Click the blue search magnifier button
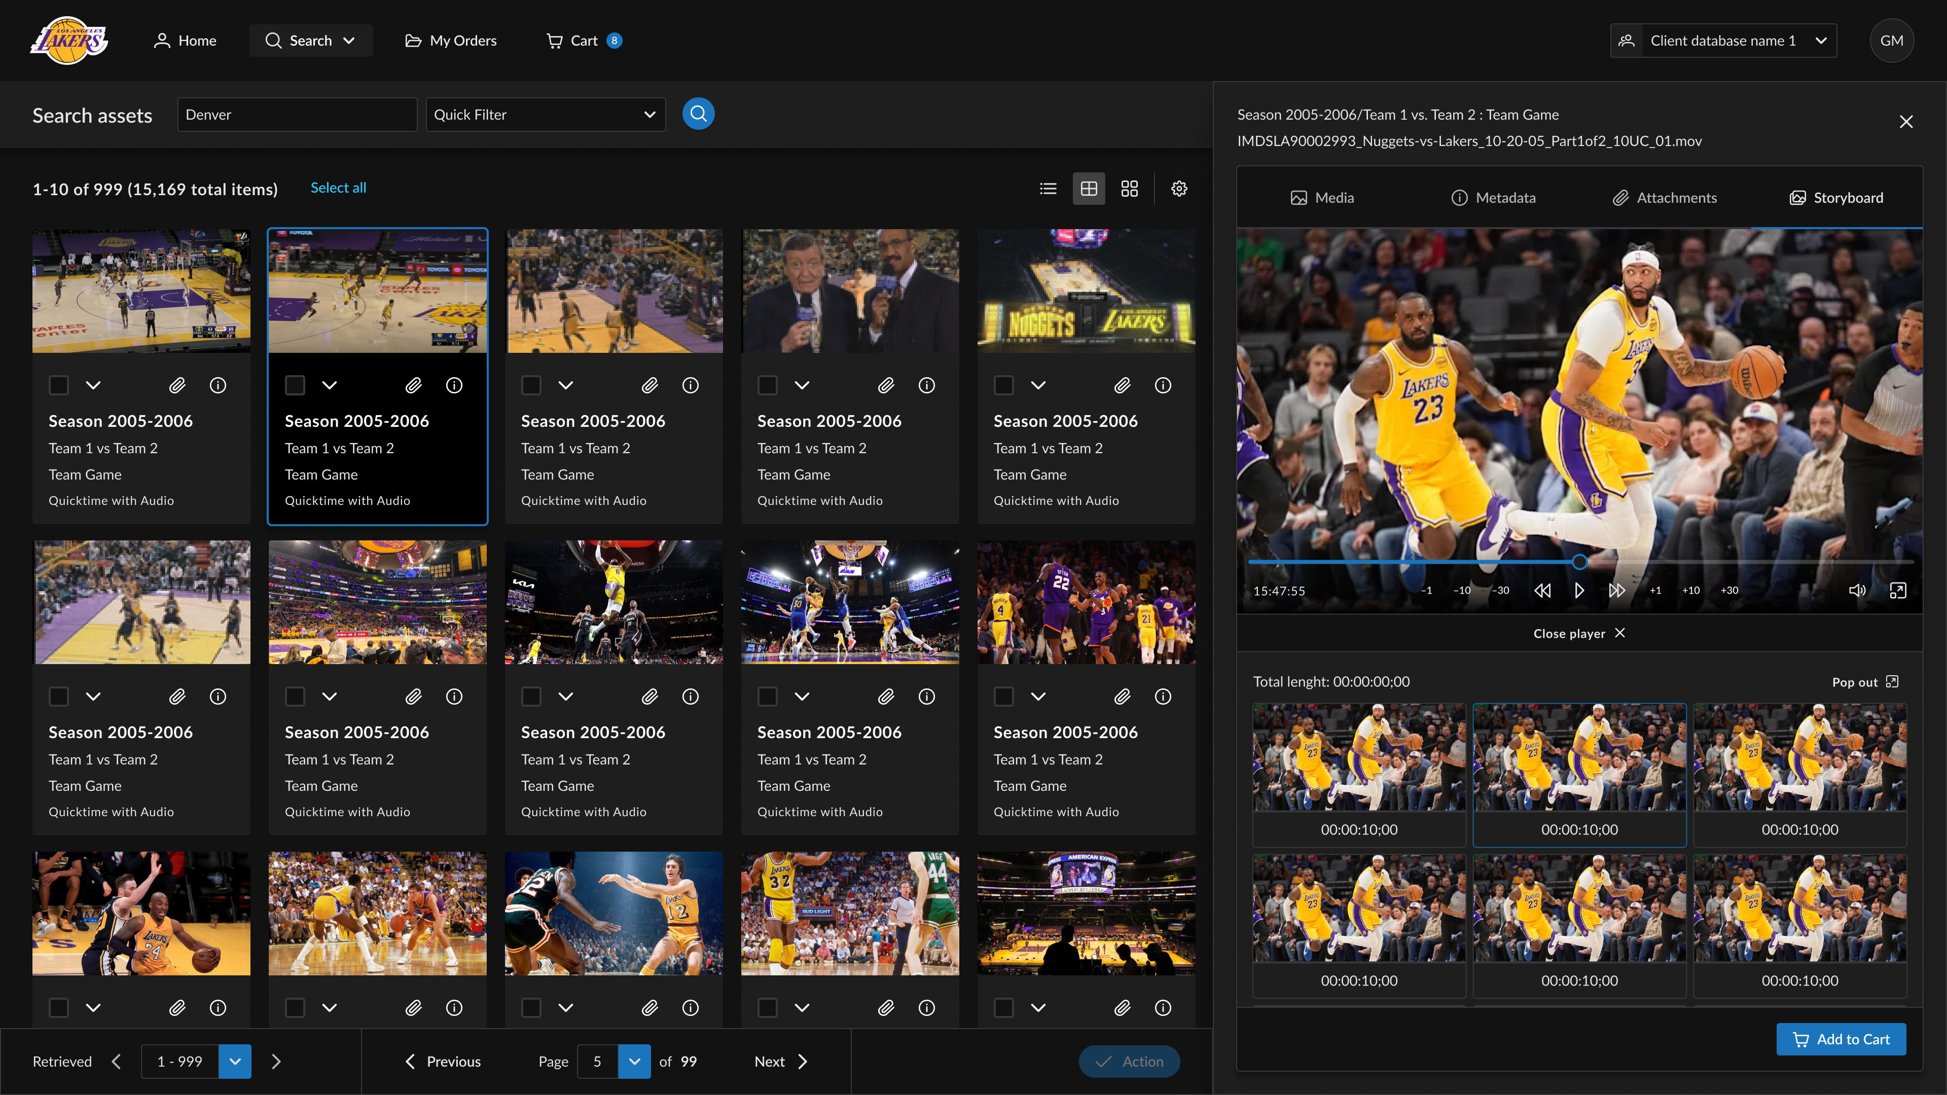Image resolution: width=1947 pixels, height=1095 pixels. [698, 114]
